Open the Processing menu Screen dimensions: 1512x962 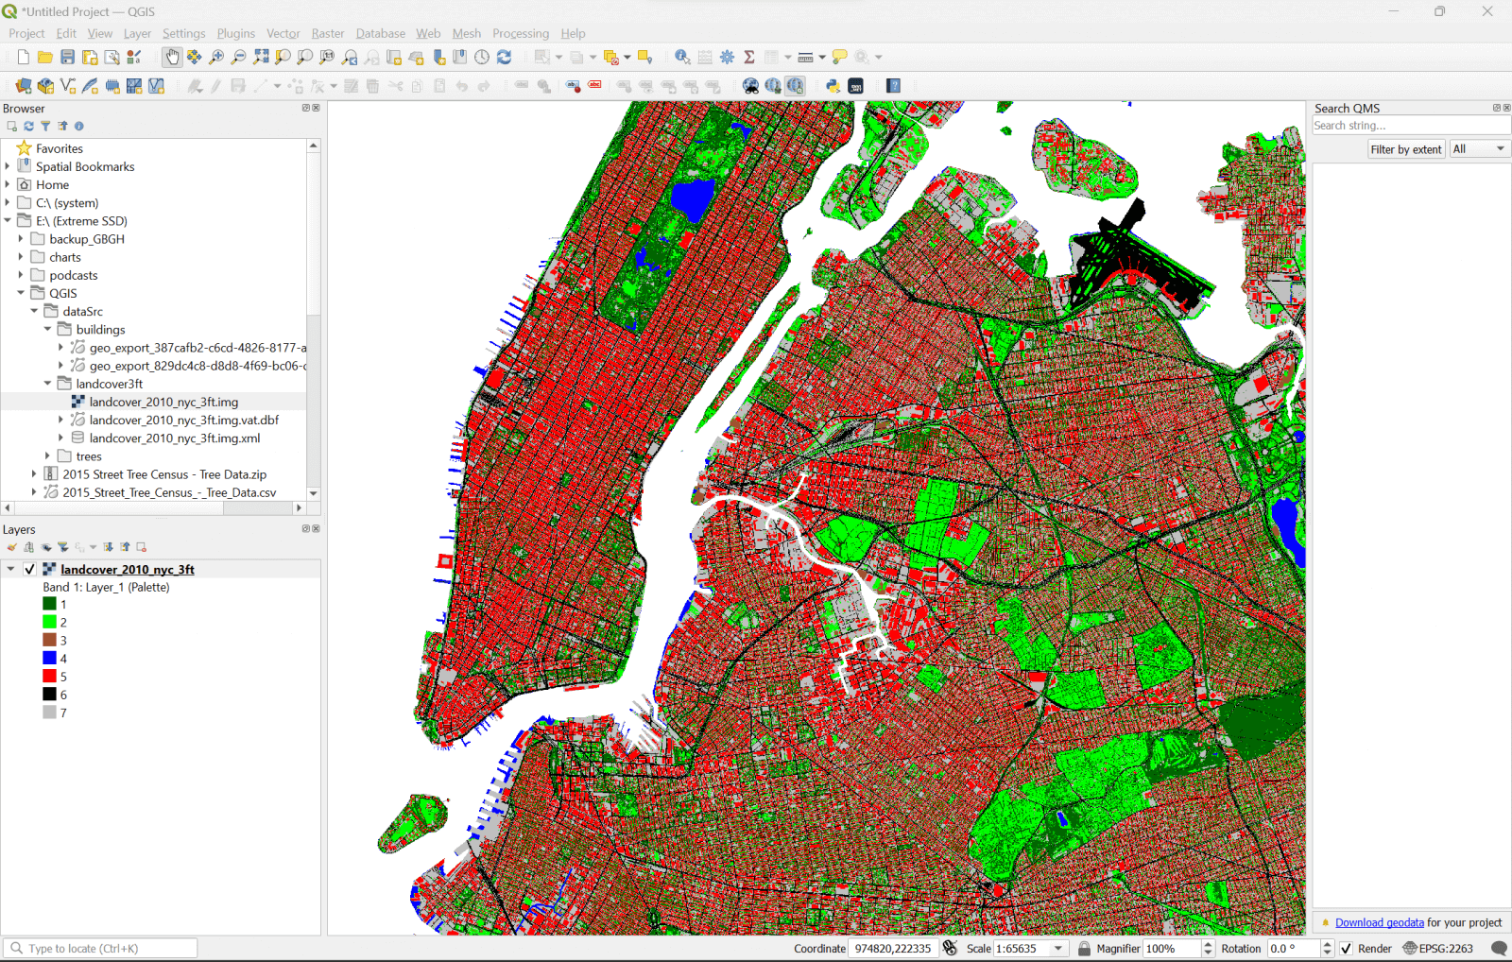click(520, 33)
